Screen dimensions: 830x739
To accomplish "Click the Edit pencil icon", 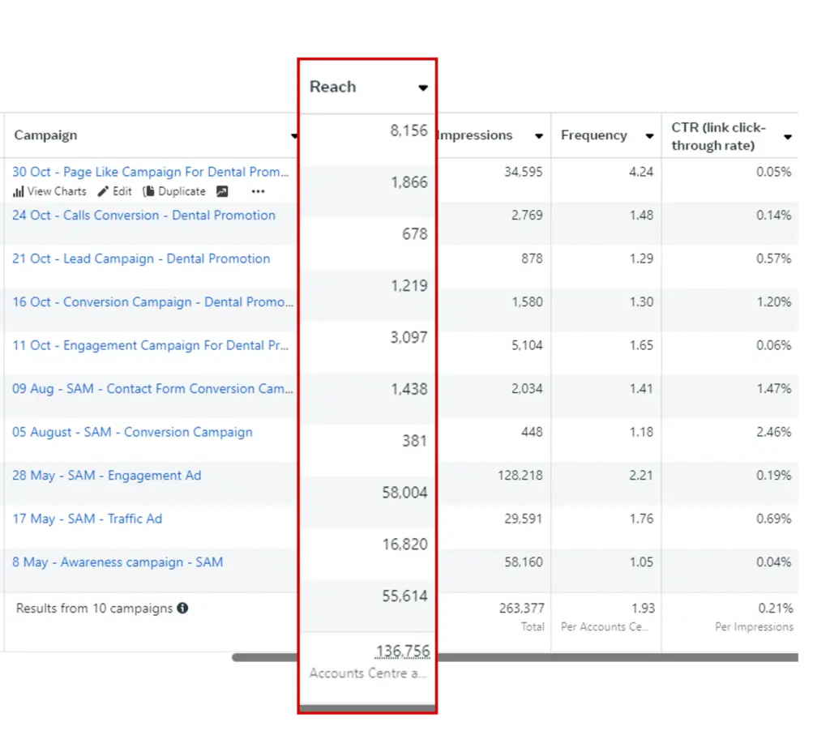I will 103,192.
